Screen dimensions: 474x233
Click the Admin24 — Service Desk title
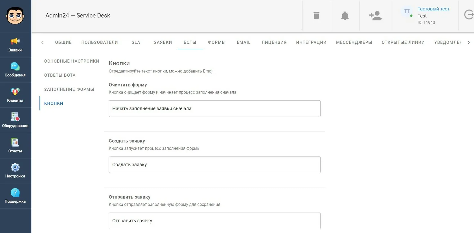coord(78,15)
